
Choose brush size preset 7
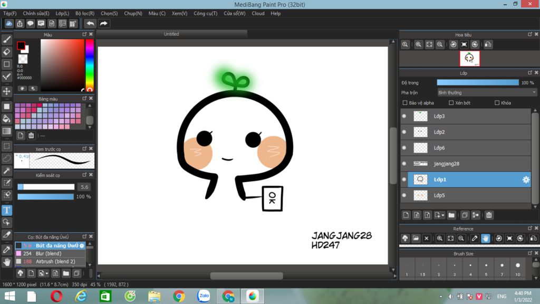click(502, 269)
